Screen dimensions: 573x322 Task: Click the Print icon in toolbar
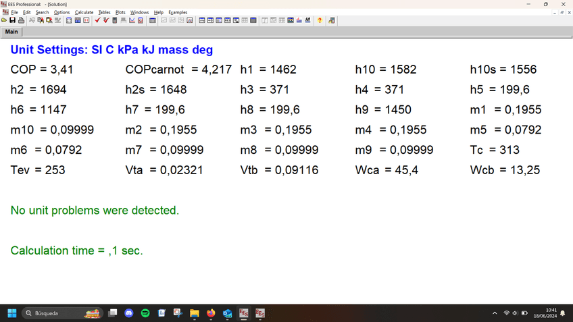pos(21,20)
